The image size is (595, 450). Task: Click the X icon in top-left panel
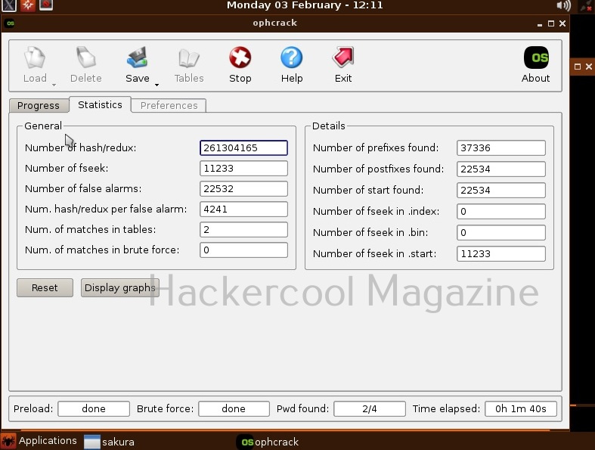click(8, 5)
